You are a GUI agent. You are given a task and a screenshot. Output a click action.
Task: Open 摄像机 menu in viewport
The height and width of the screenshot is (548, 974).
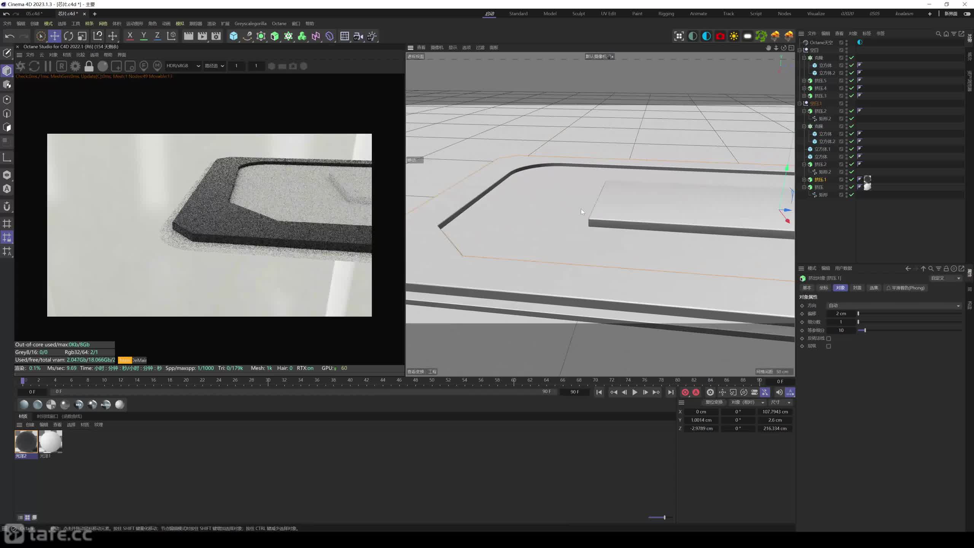[x=437, y=48]
